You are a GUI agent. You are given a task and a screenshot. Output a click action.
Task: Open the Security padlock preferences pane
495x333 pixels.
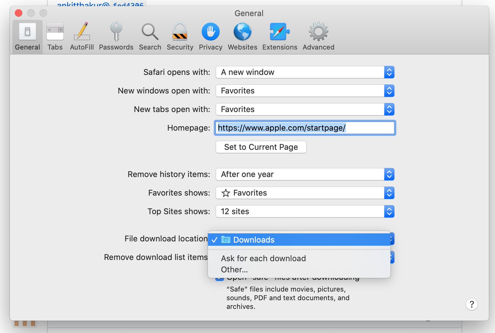pos(180,37)
